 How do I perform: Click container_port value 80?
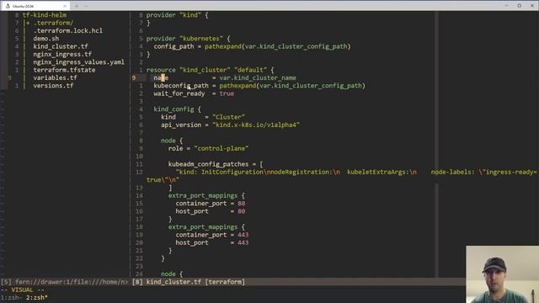point(242,204)
